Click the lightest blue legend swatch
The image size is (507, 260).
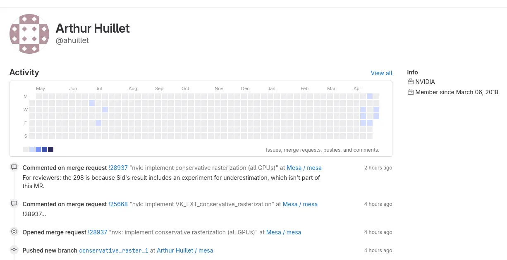[x=32, y=150]
